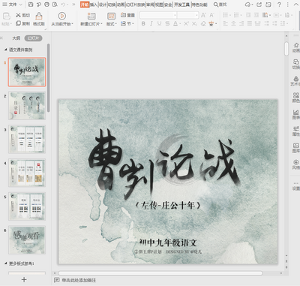Image resolution: width=300 pixels, height=286 pixels.
Task: Select the Format Painter (格式刷) tool
Action: pos(39,19)
